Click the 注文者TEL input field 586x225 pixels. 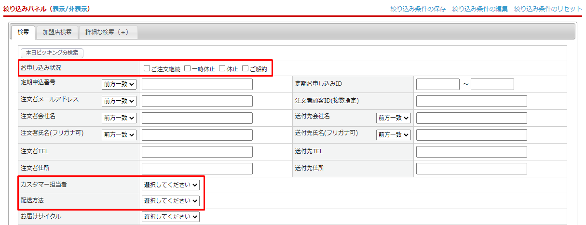point(197,152)
